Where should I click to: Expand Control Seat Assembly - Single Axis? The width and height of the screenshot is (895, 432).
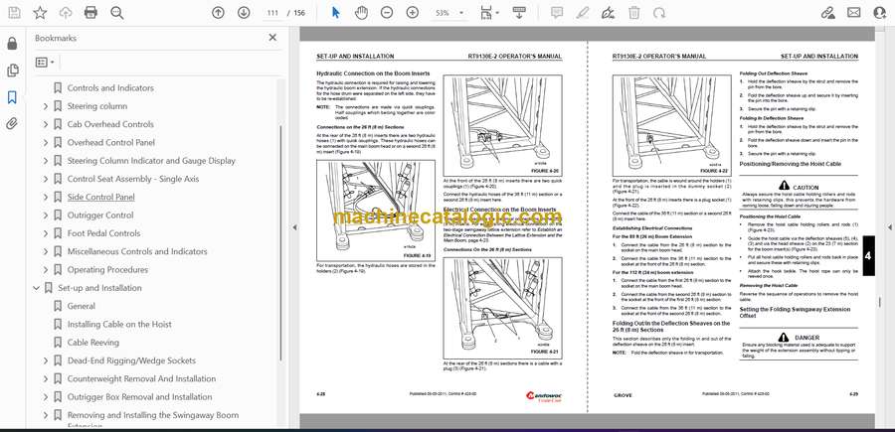coord(45,179)
